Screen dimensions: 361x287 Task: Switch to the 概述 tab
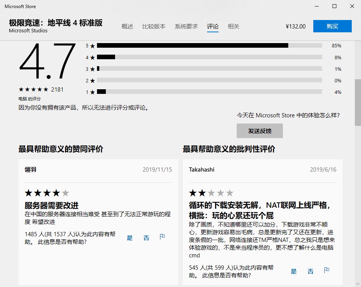127,27
